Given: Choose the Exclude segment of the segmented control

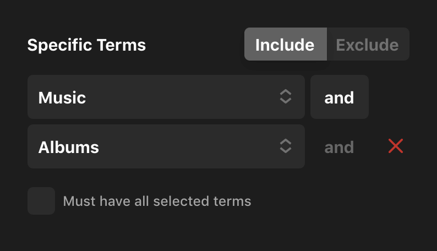Looking at the screenshot, I should [367, 45].
